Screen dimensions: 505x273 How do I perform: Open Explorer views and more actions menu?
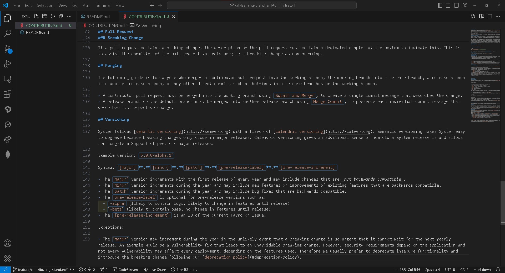[x=69, y=17]
